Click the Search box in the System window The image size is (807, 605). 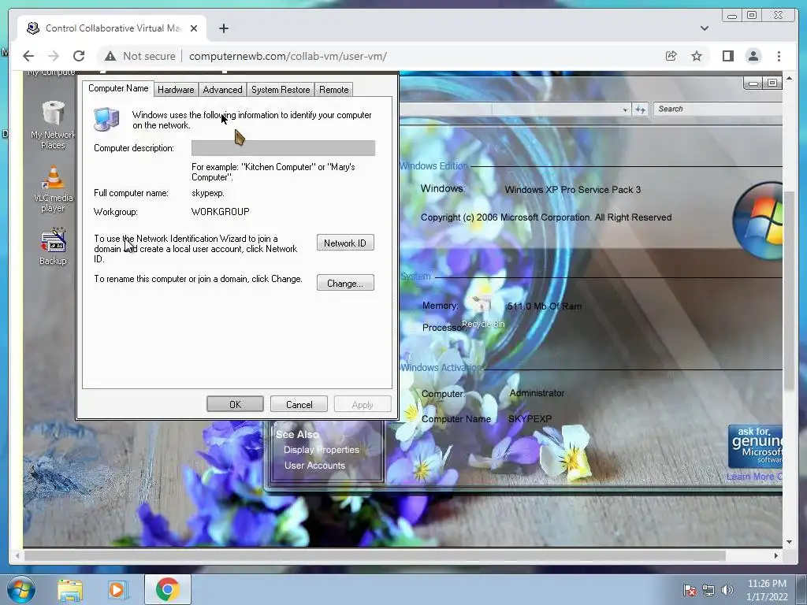[x=718, y=109]
